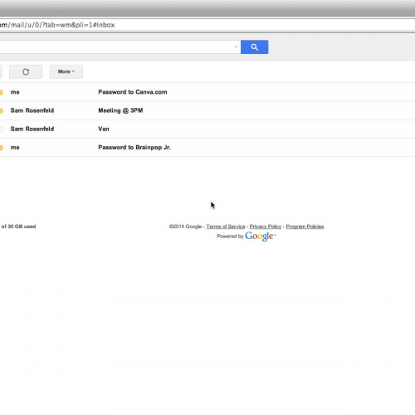Toggle importance marker on Password to Canva.com
The image size is (415, 415).
(x=2, y=92)
